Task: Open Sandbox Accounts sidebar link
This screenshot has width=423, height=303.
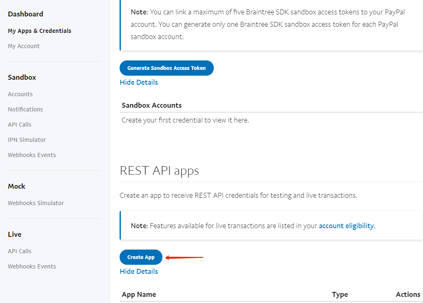Action: (20, 94)
